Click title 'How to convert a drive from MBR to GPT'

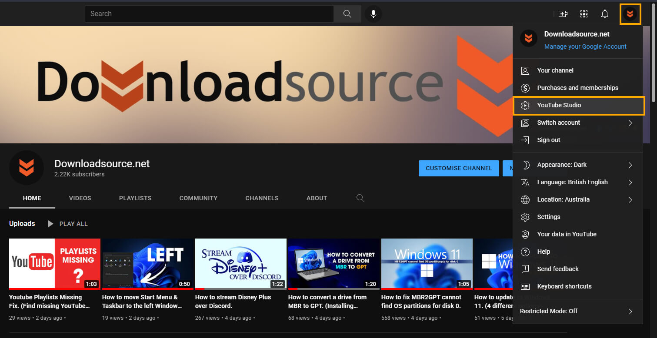tap(327, 302)
